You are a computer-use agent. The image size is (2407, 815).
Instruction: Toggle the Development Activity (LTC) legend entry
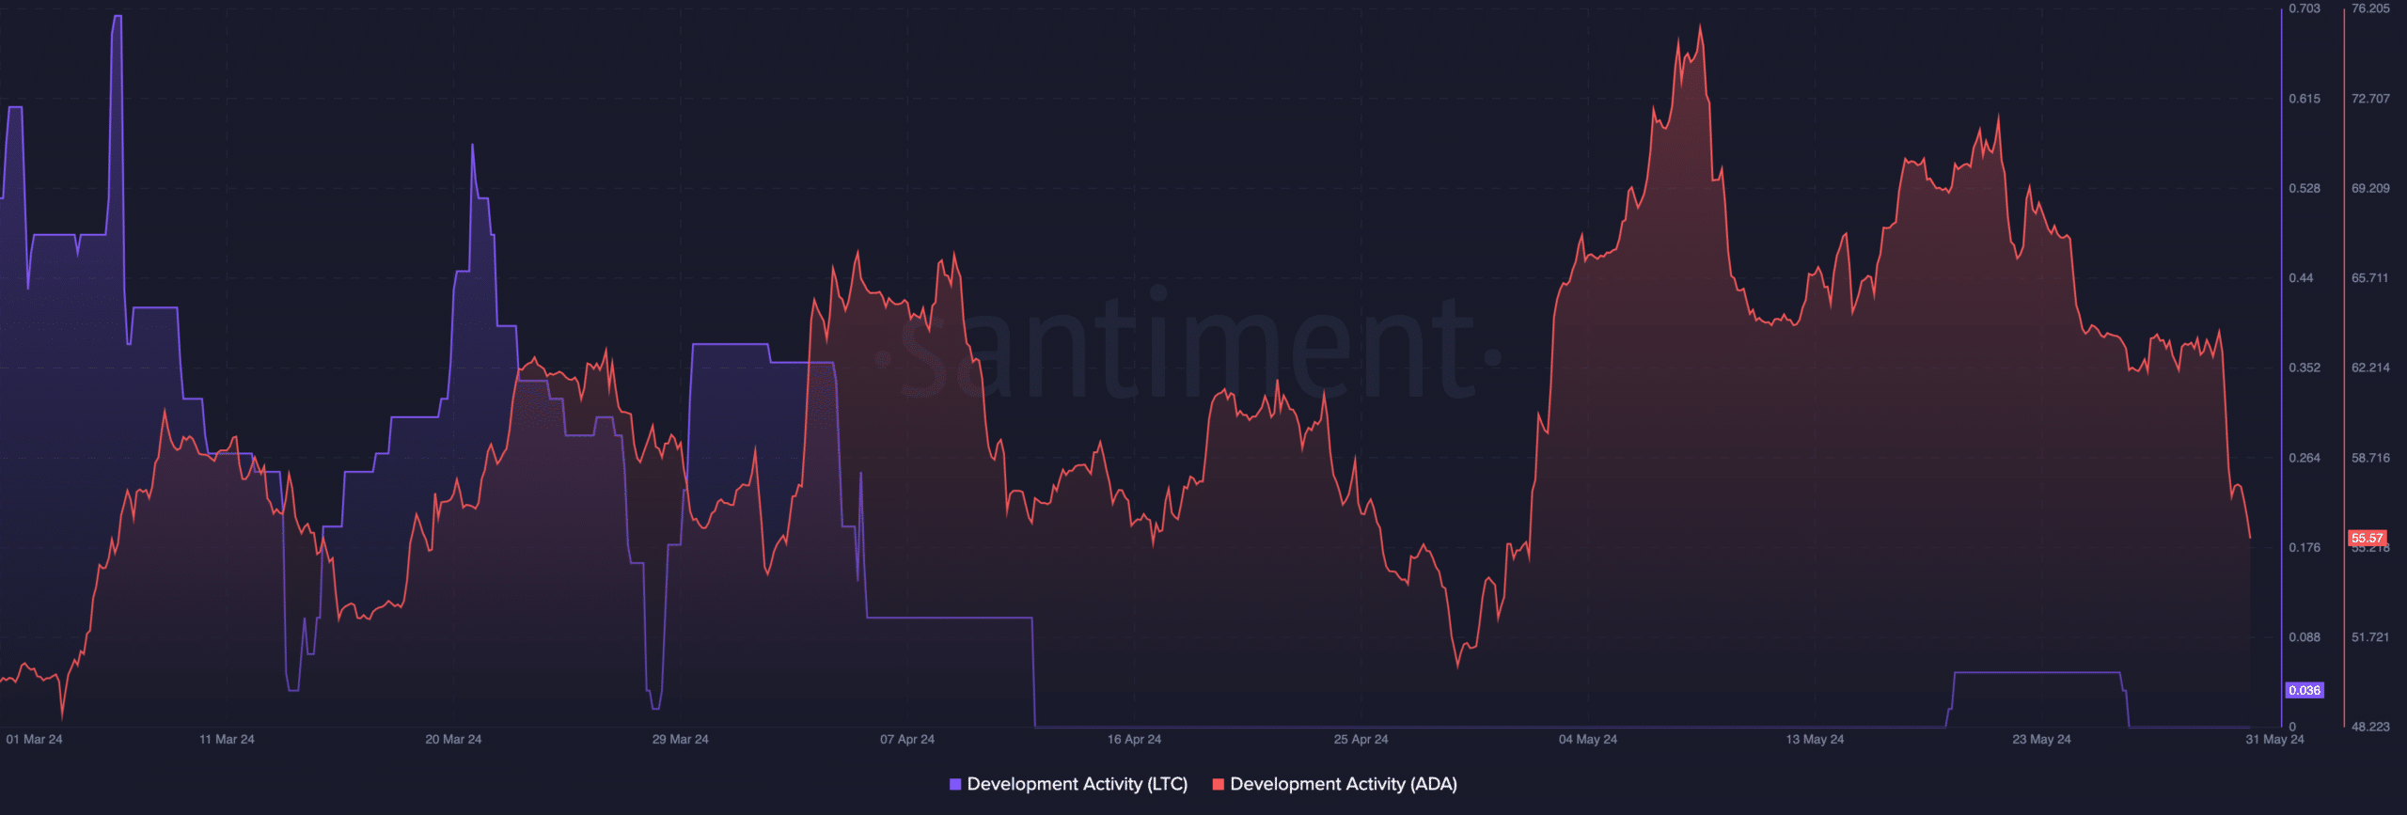click(1069, 784)
